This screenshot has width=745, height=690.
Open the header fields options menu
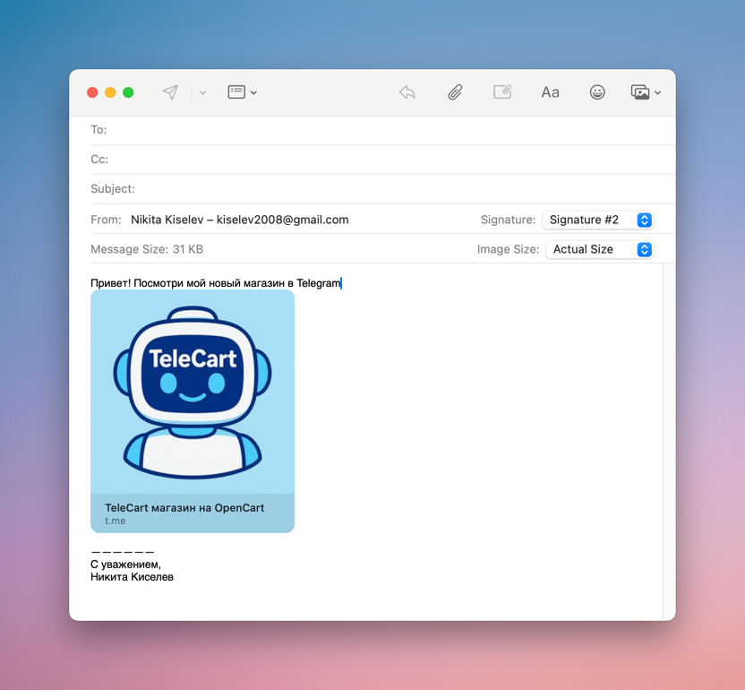[242, 92]
